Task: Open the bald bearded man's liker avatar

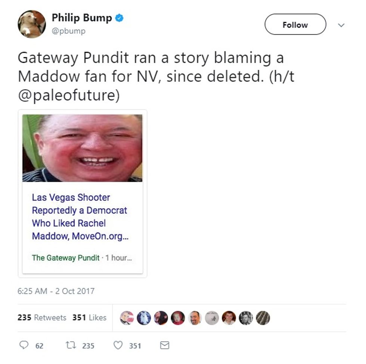Action: point(195,318)
